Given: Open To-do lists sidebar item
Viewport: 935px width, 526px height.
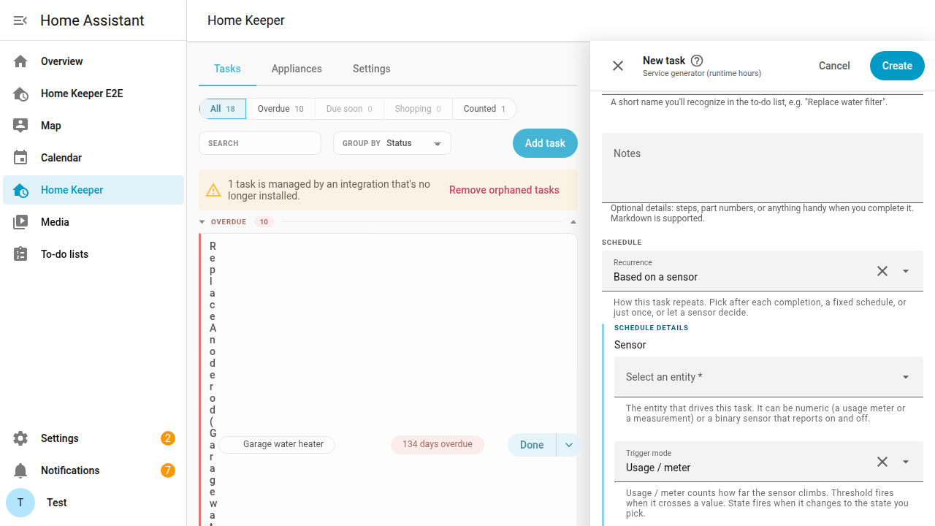Looking at the screenshot, I should [93, 254].
